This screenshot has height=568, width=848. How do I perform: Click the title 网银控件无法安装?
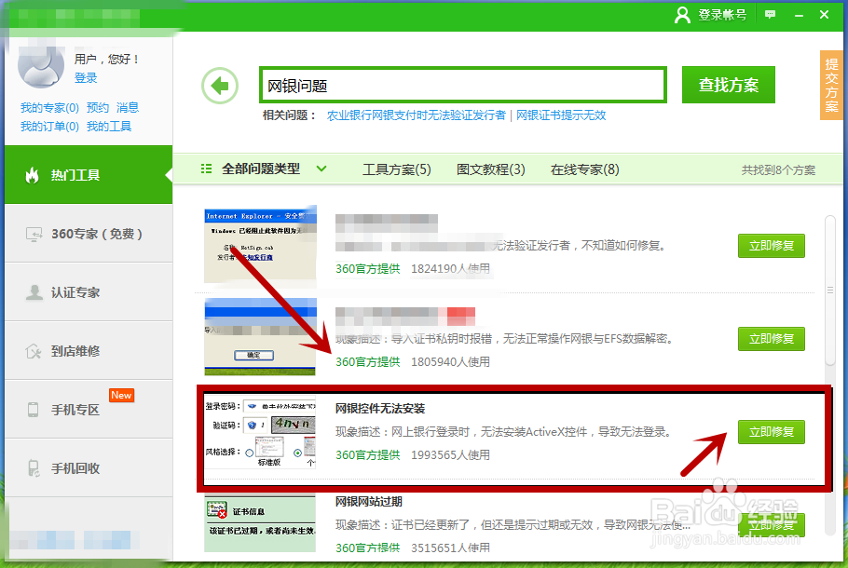pos(379,409)
